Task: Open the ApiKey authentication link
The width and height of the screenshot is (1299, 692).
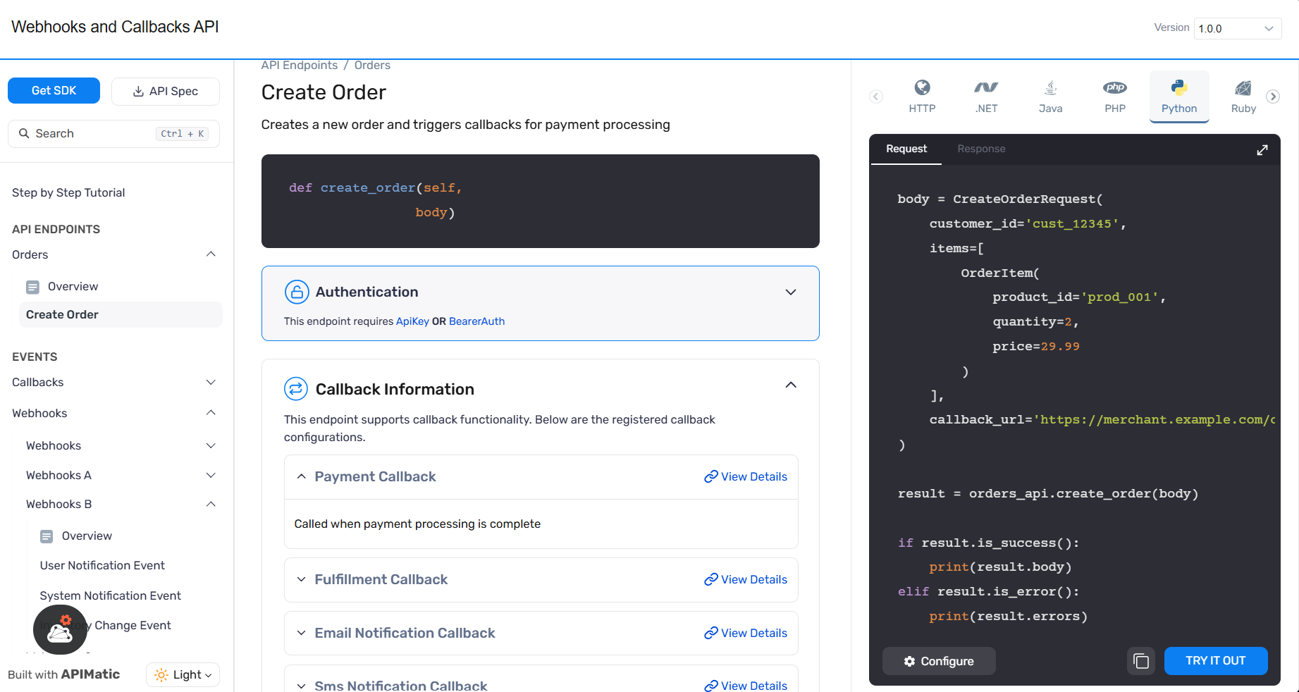Action: click(412, 321)
